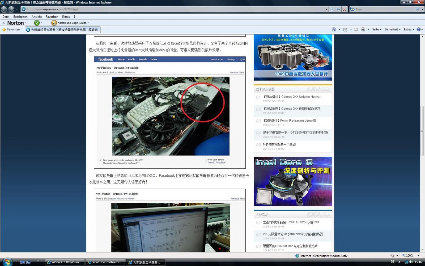
Task: Open the Ansicht menu
Action: point(37,16)
